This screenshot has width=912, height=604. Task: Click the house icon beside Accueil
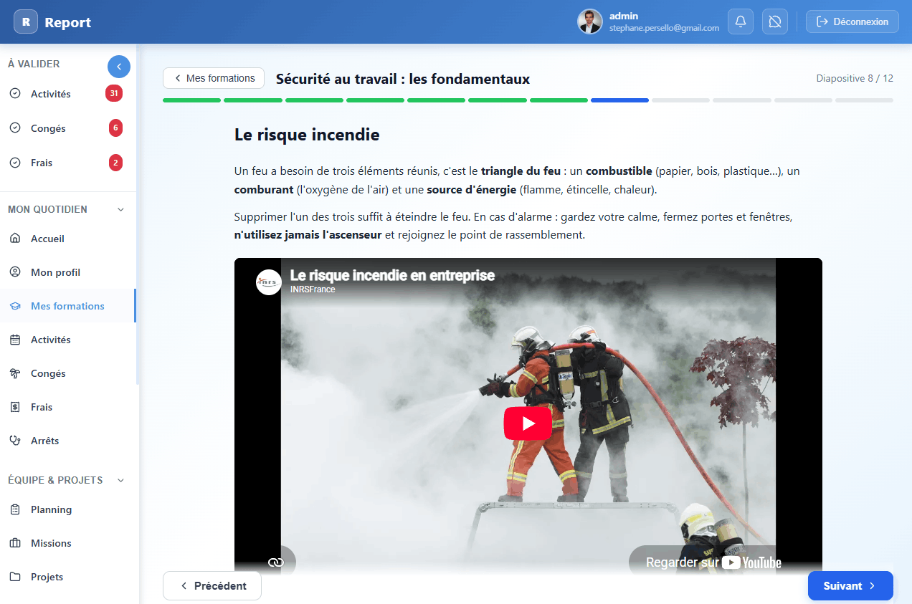(x=15, y=239)
